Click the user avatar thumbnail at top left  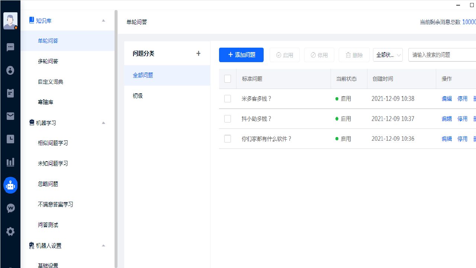tap(10, 20)
